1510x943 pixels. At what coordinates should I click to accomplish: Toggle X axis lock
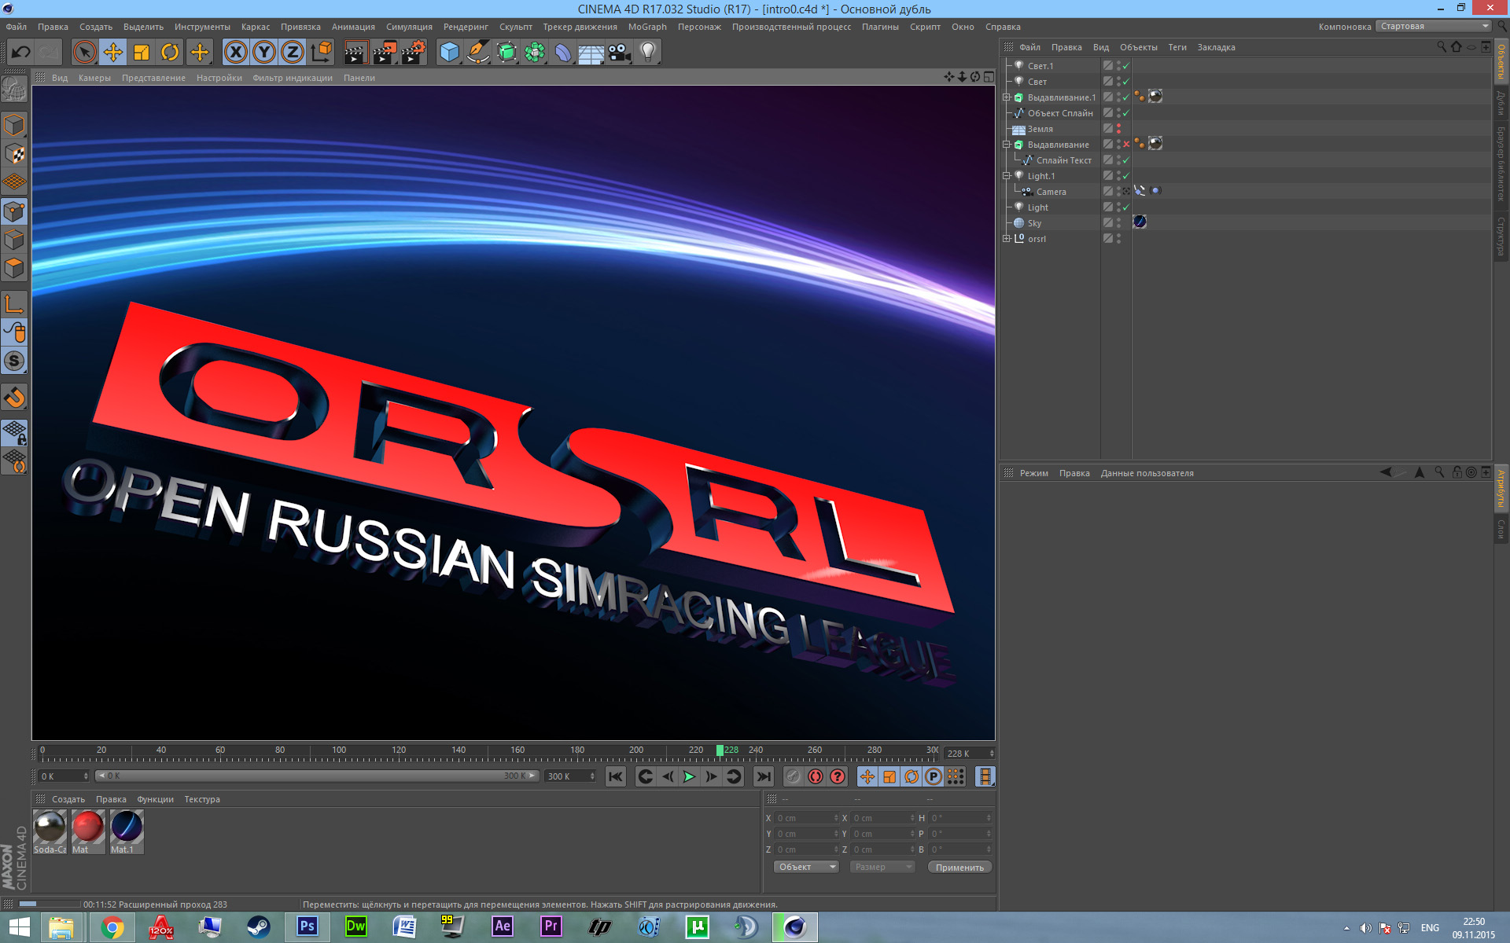point(235,53)
